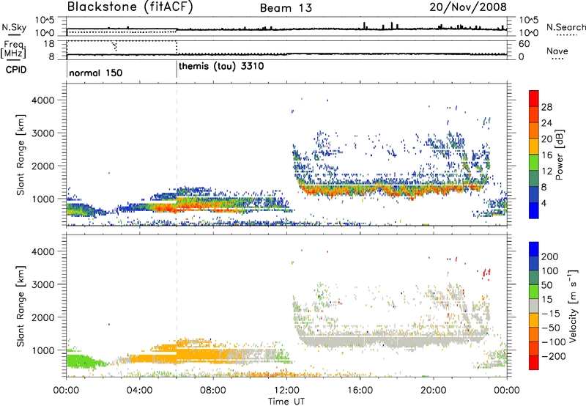The width and height of the screenshot is (586, 406).
Task: Click the blue bottom of power color bar
Action: coord(534,210)
